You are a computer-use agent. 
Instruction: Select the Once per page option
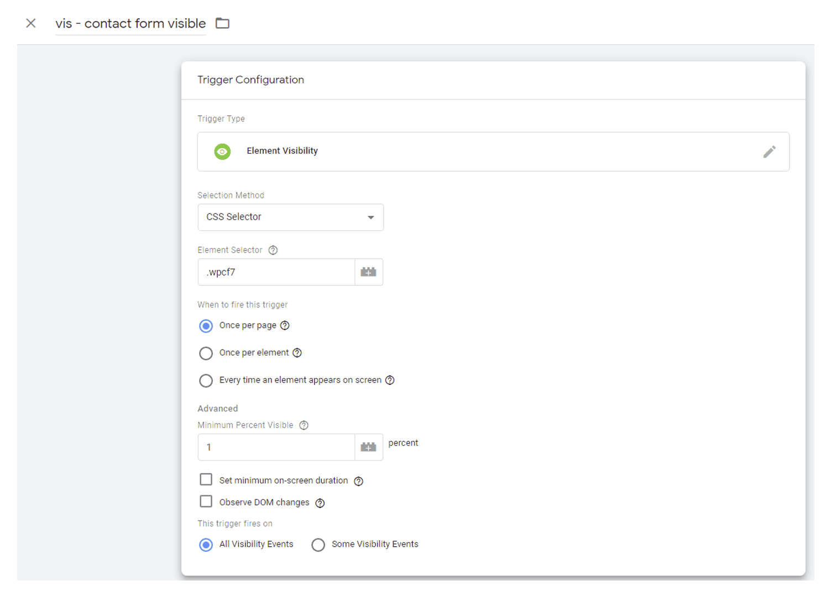tap(206, 326)
